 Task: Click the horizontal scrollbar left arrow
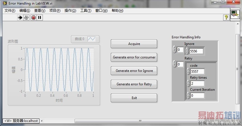pos(42,121)
